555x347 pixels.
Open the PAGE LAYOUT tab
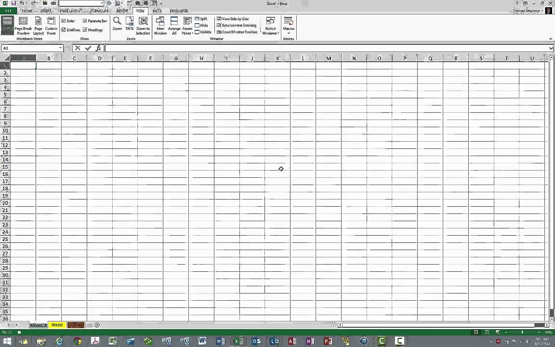(71, 11)
